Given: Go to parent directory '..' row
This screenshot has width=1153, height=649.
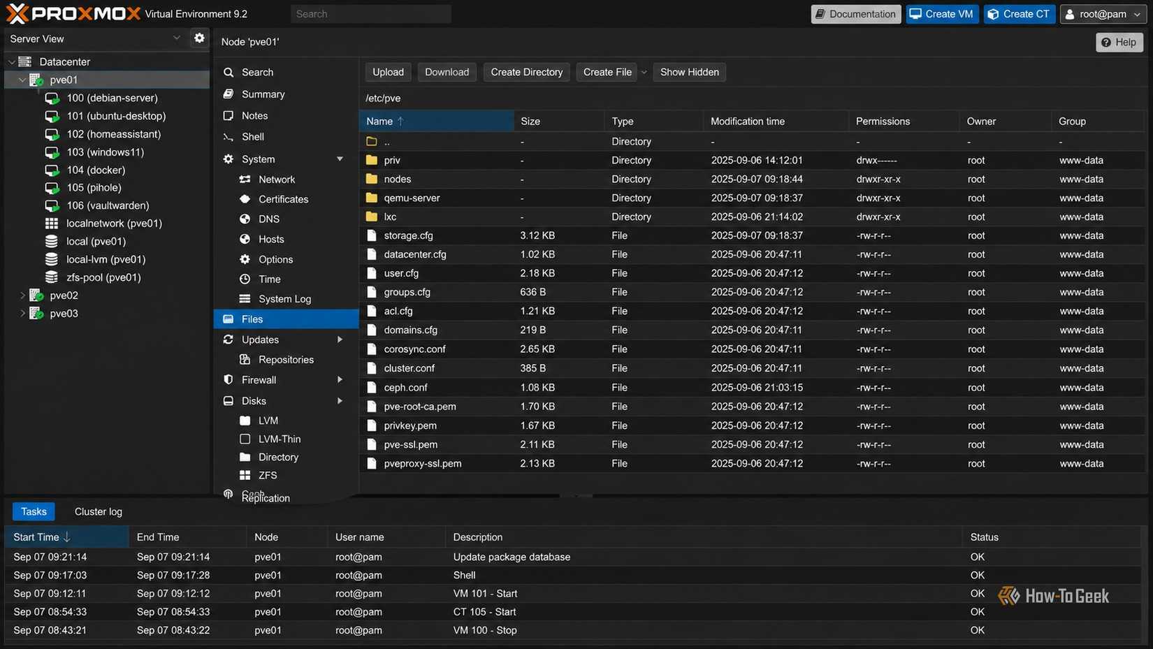Looking at the screenshot, I should 753,142.
